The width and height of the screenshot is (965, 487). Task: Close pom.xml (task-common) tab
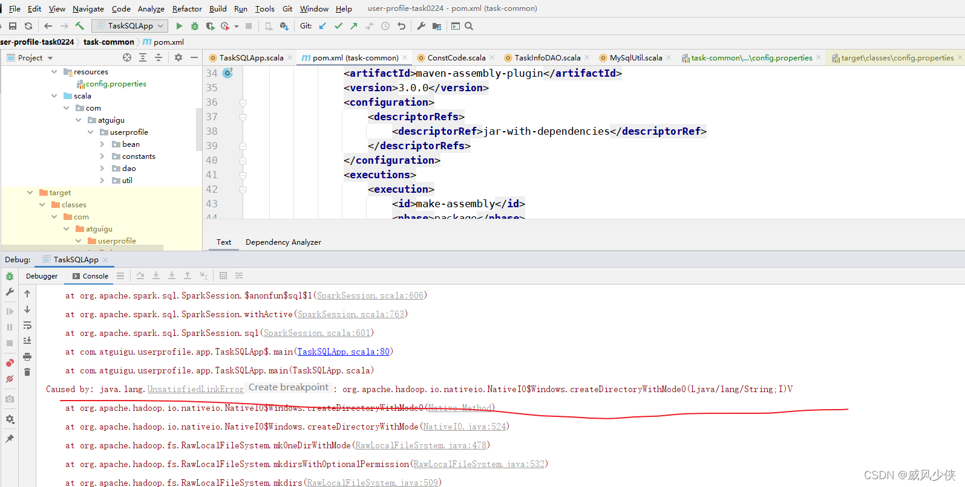pyautogui.click(x=405, y=58)
